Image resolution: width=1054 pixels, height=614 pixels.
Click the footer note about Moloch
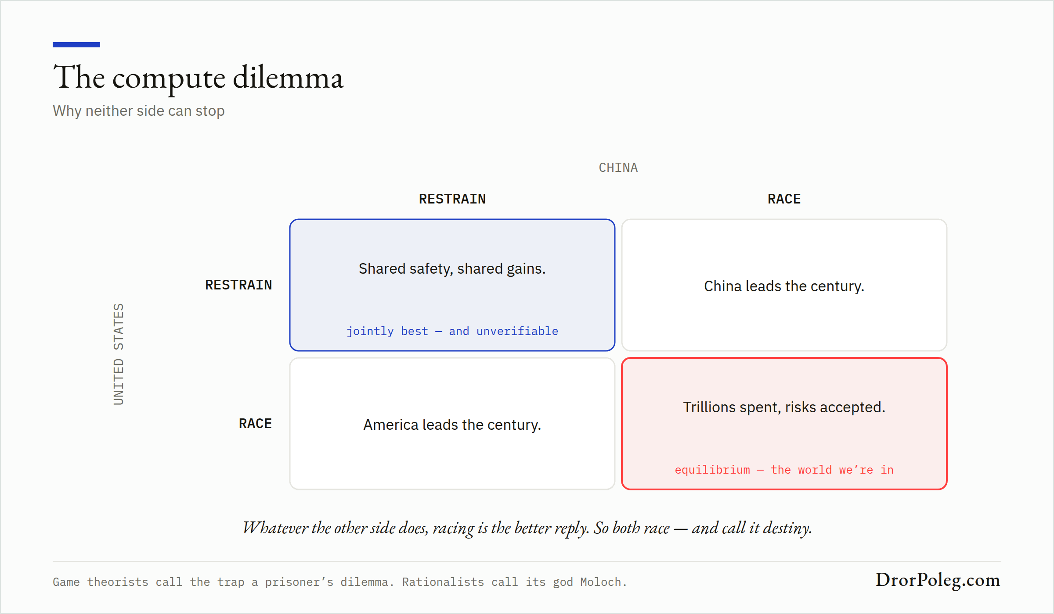(340, 582)
